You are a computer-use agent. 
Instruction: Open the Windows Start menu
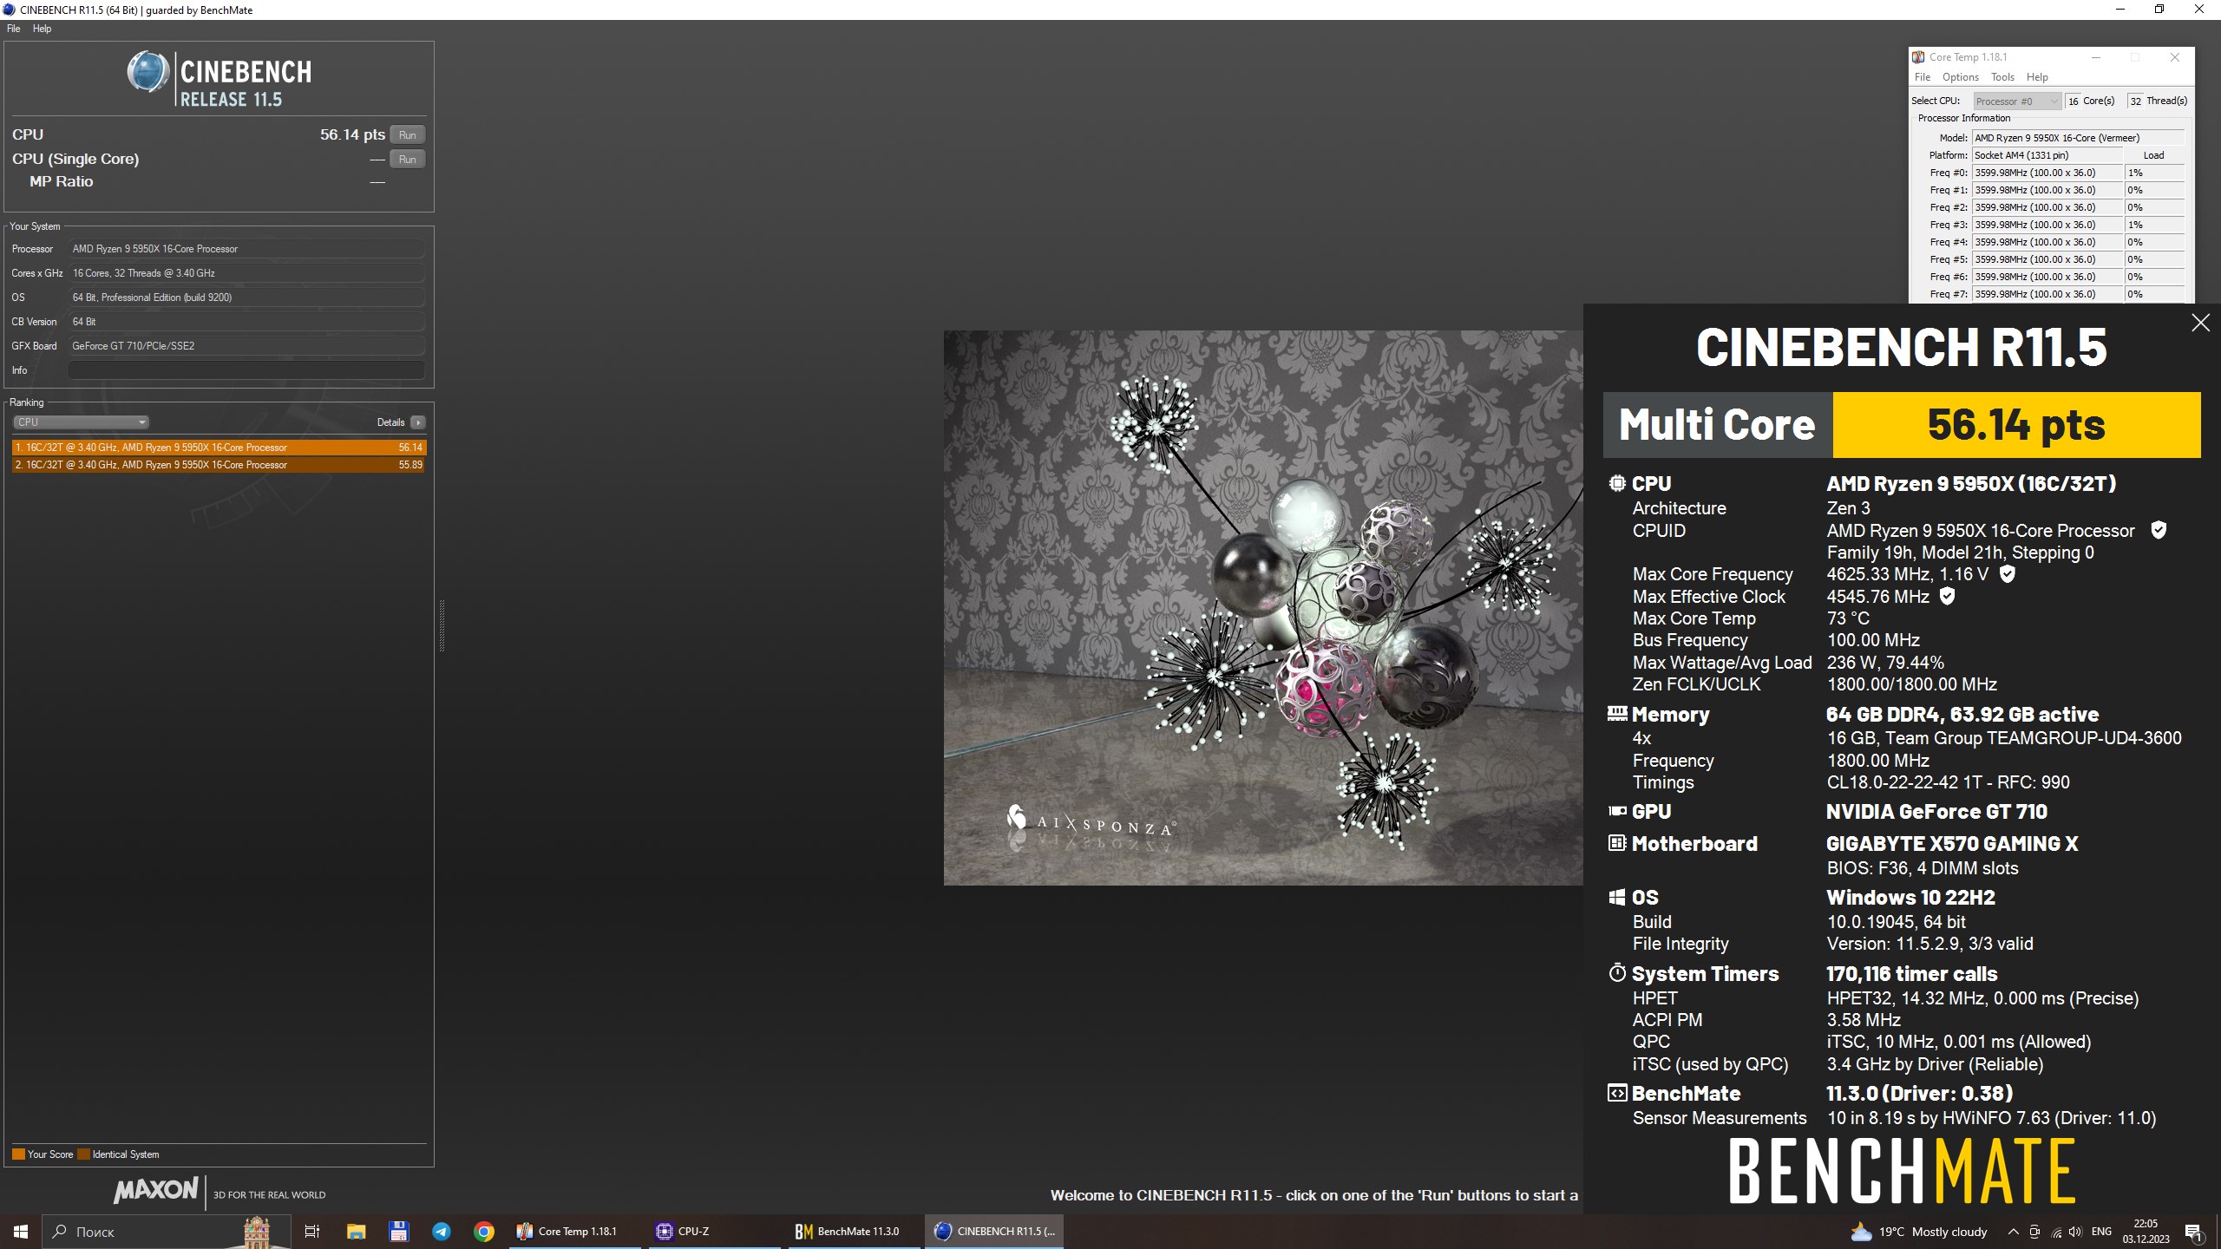21,1232
